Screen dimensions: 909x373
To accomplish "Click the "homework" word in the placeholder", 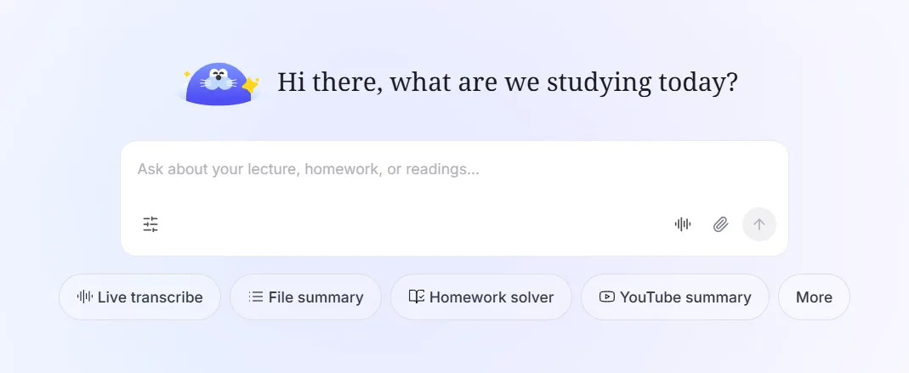I will pos(342,170).
